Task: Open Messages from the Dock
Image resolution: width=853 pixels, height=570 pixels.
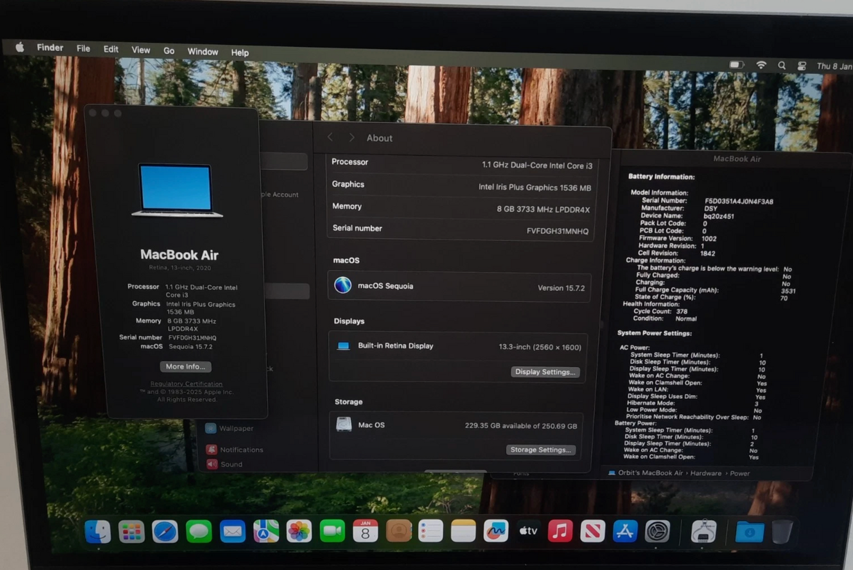Action: 199,532
